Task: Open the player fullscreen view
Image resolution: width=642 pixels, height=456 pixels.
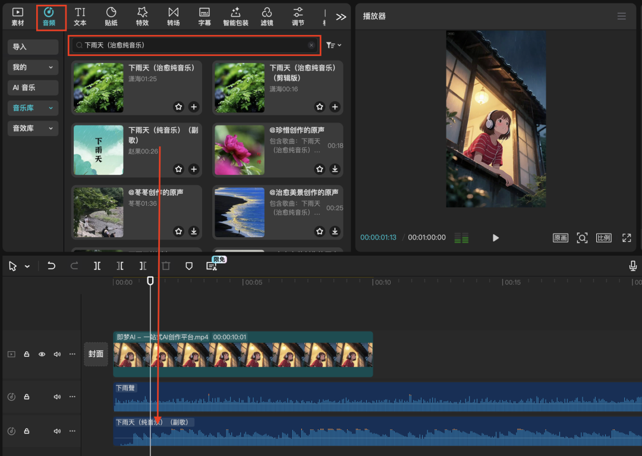Action: [x=627, y=238]
